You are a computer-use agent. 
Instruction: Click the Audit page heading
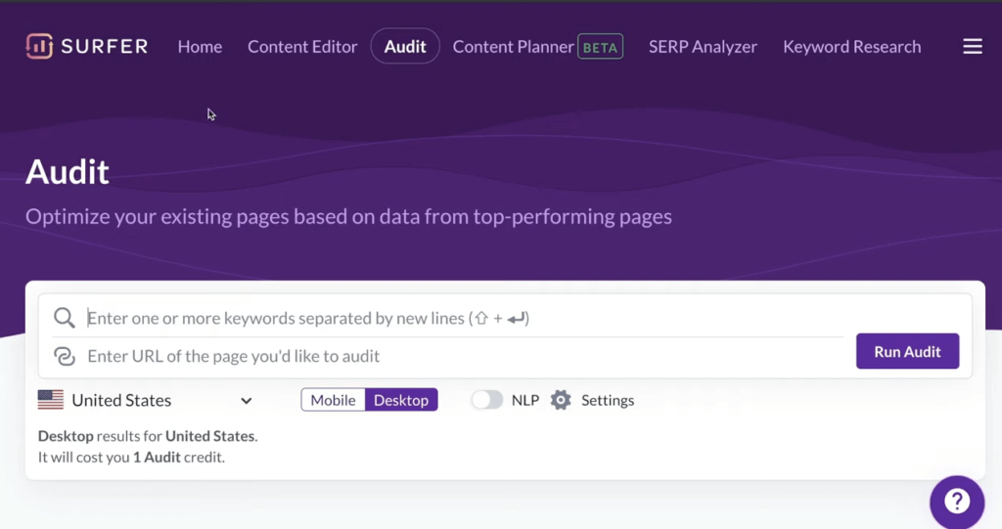68,172
